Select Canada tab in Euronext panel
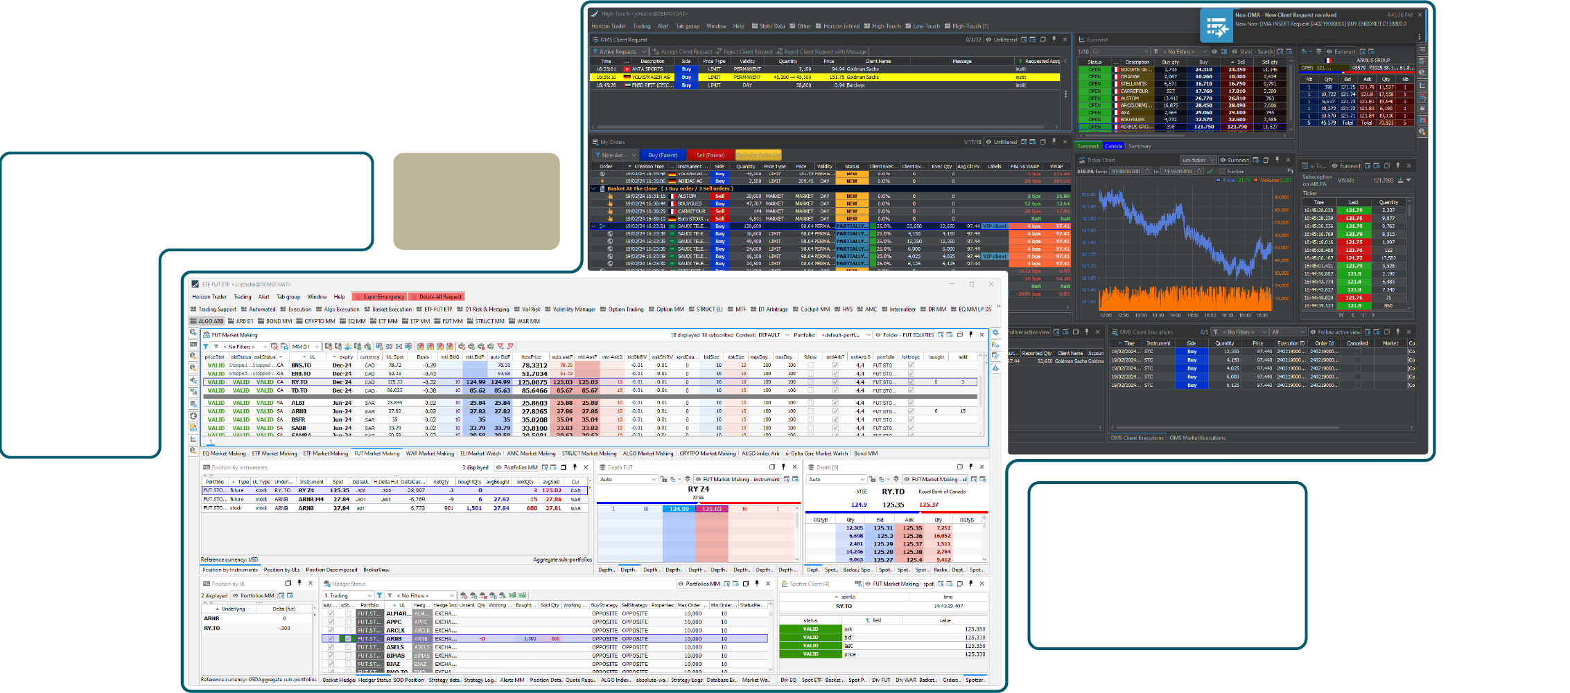1570x693 pixels. click(x=1114, y=145)
